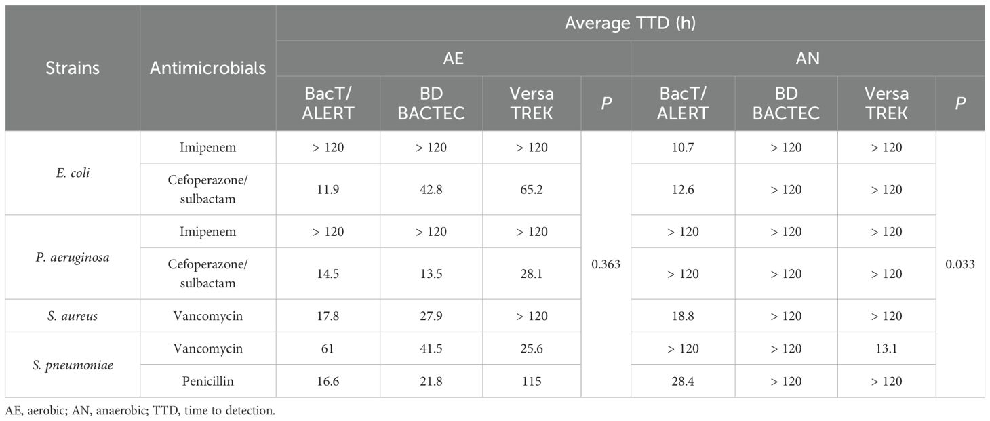Click the table footnote abbreviations text
Viewport: 990px width, 421px height.
(140, 411)
